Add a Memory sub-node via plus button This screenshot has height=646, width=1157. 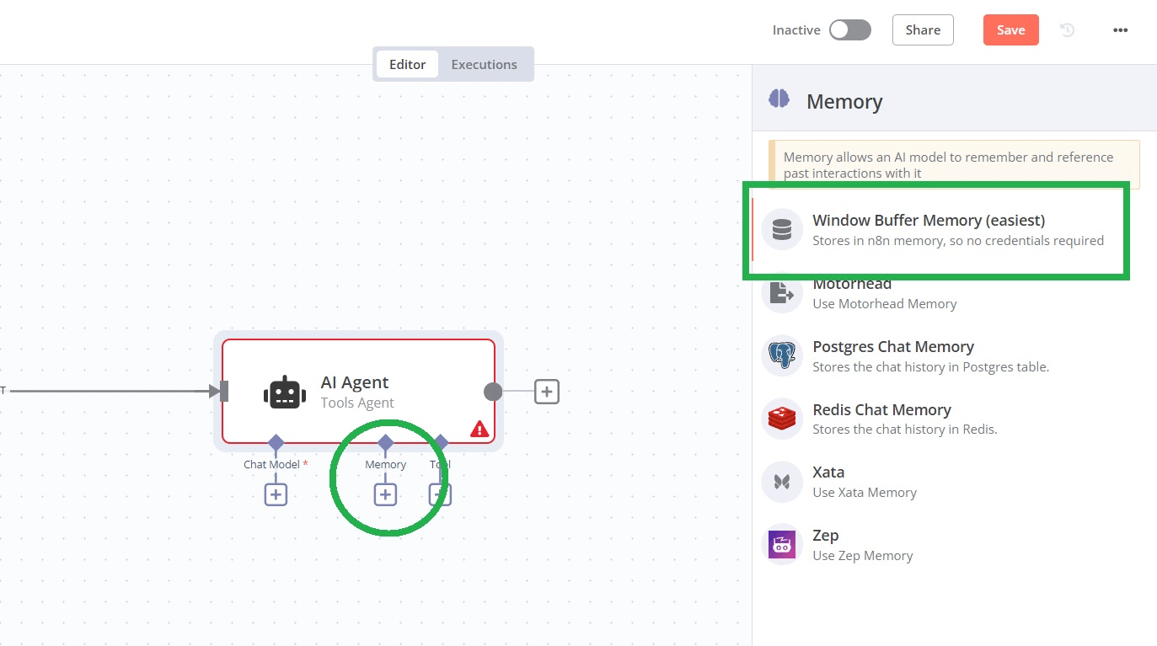click(385, 494)
